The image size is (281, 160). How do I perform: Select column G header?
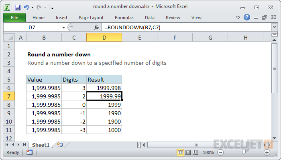210,38
